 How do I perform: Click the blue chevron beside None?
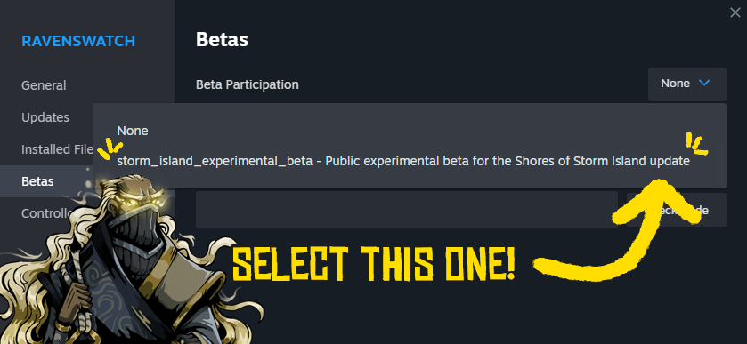[x=703, y=84]
